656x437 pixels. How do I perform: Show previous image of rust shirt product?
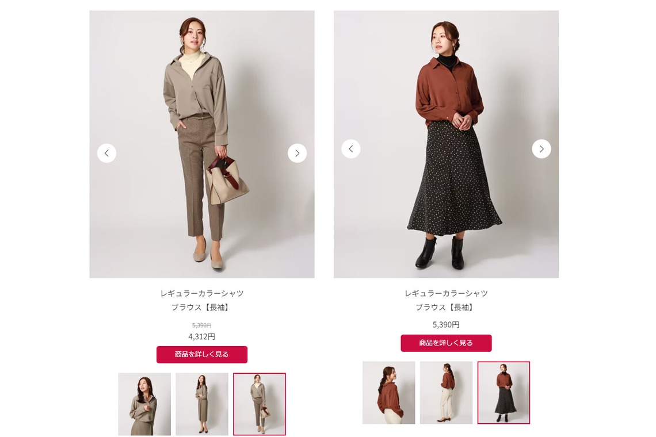tap(350, 149)
